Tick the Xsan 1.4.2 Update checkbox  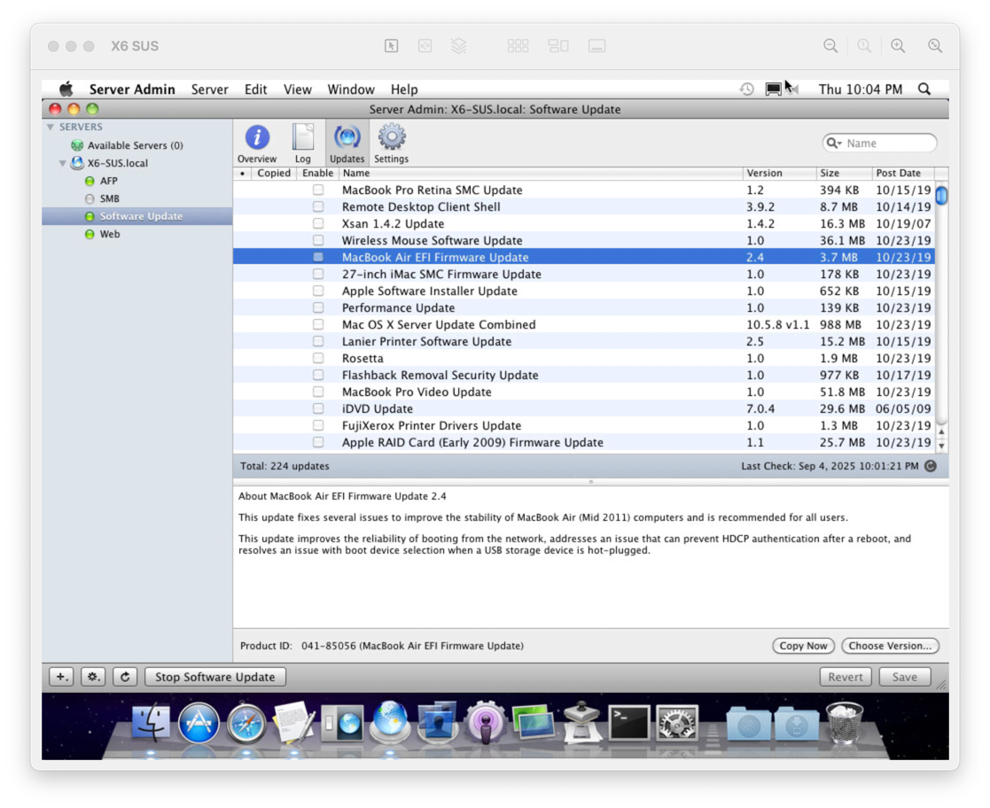click(318, 223)
